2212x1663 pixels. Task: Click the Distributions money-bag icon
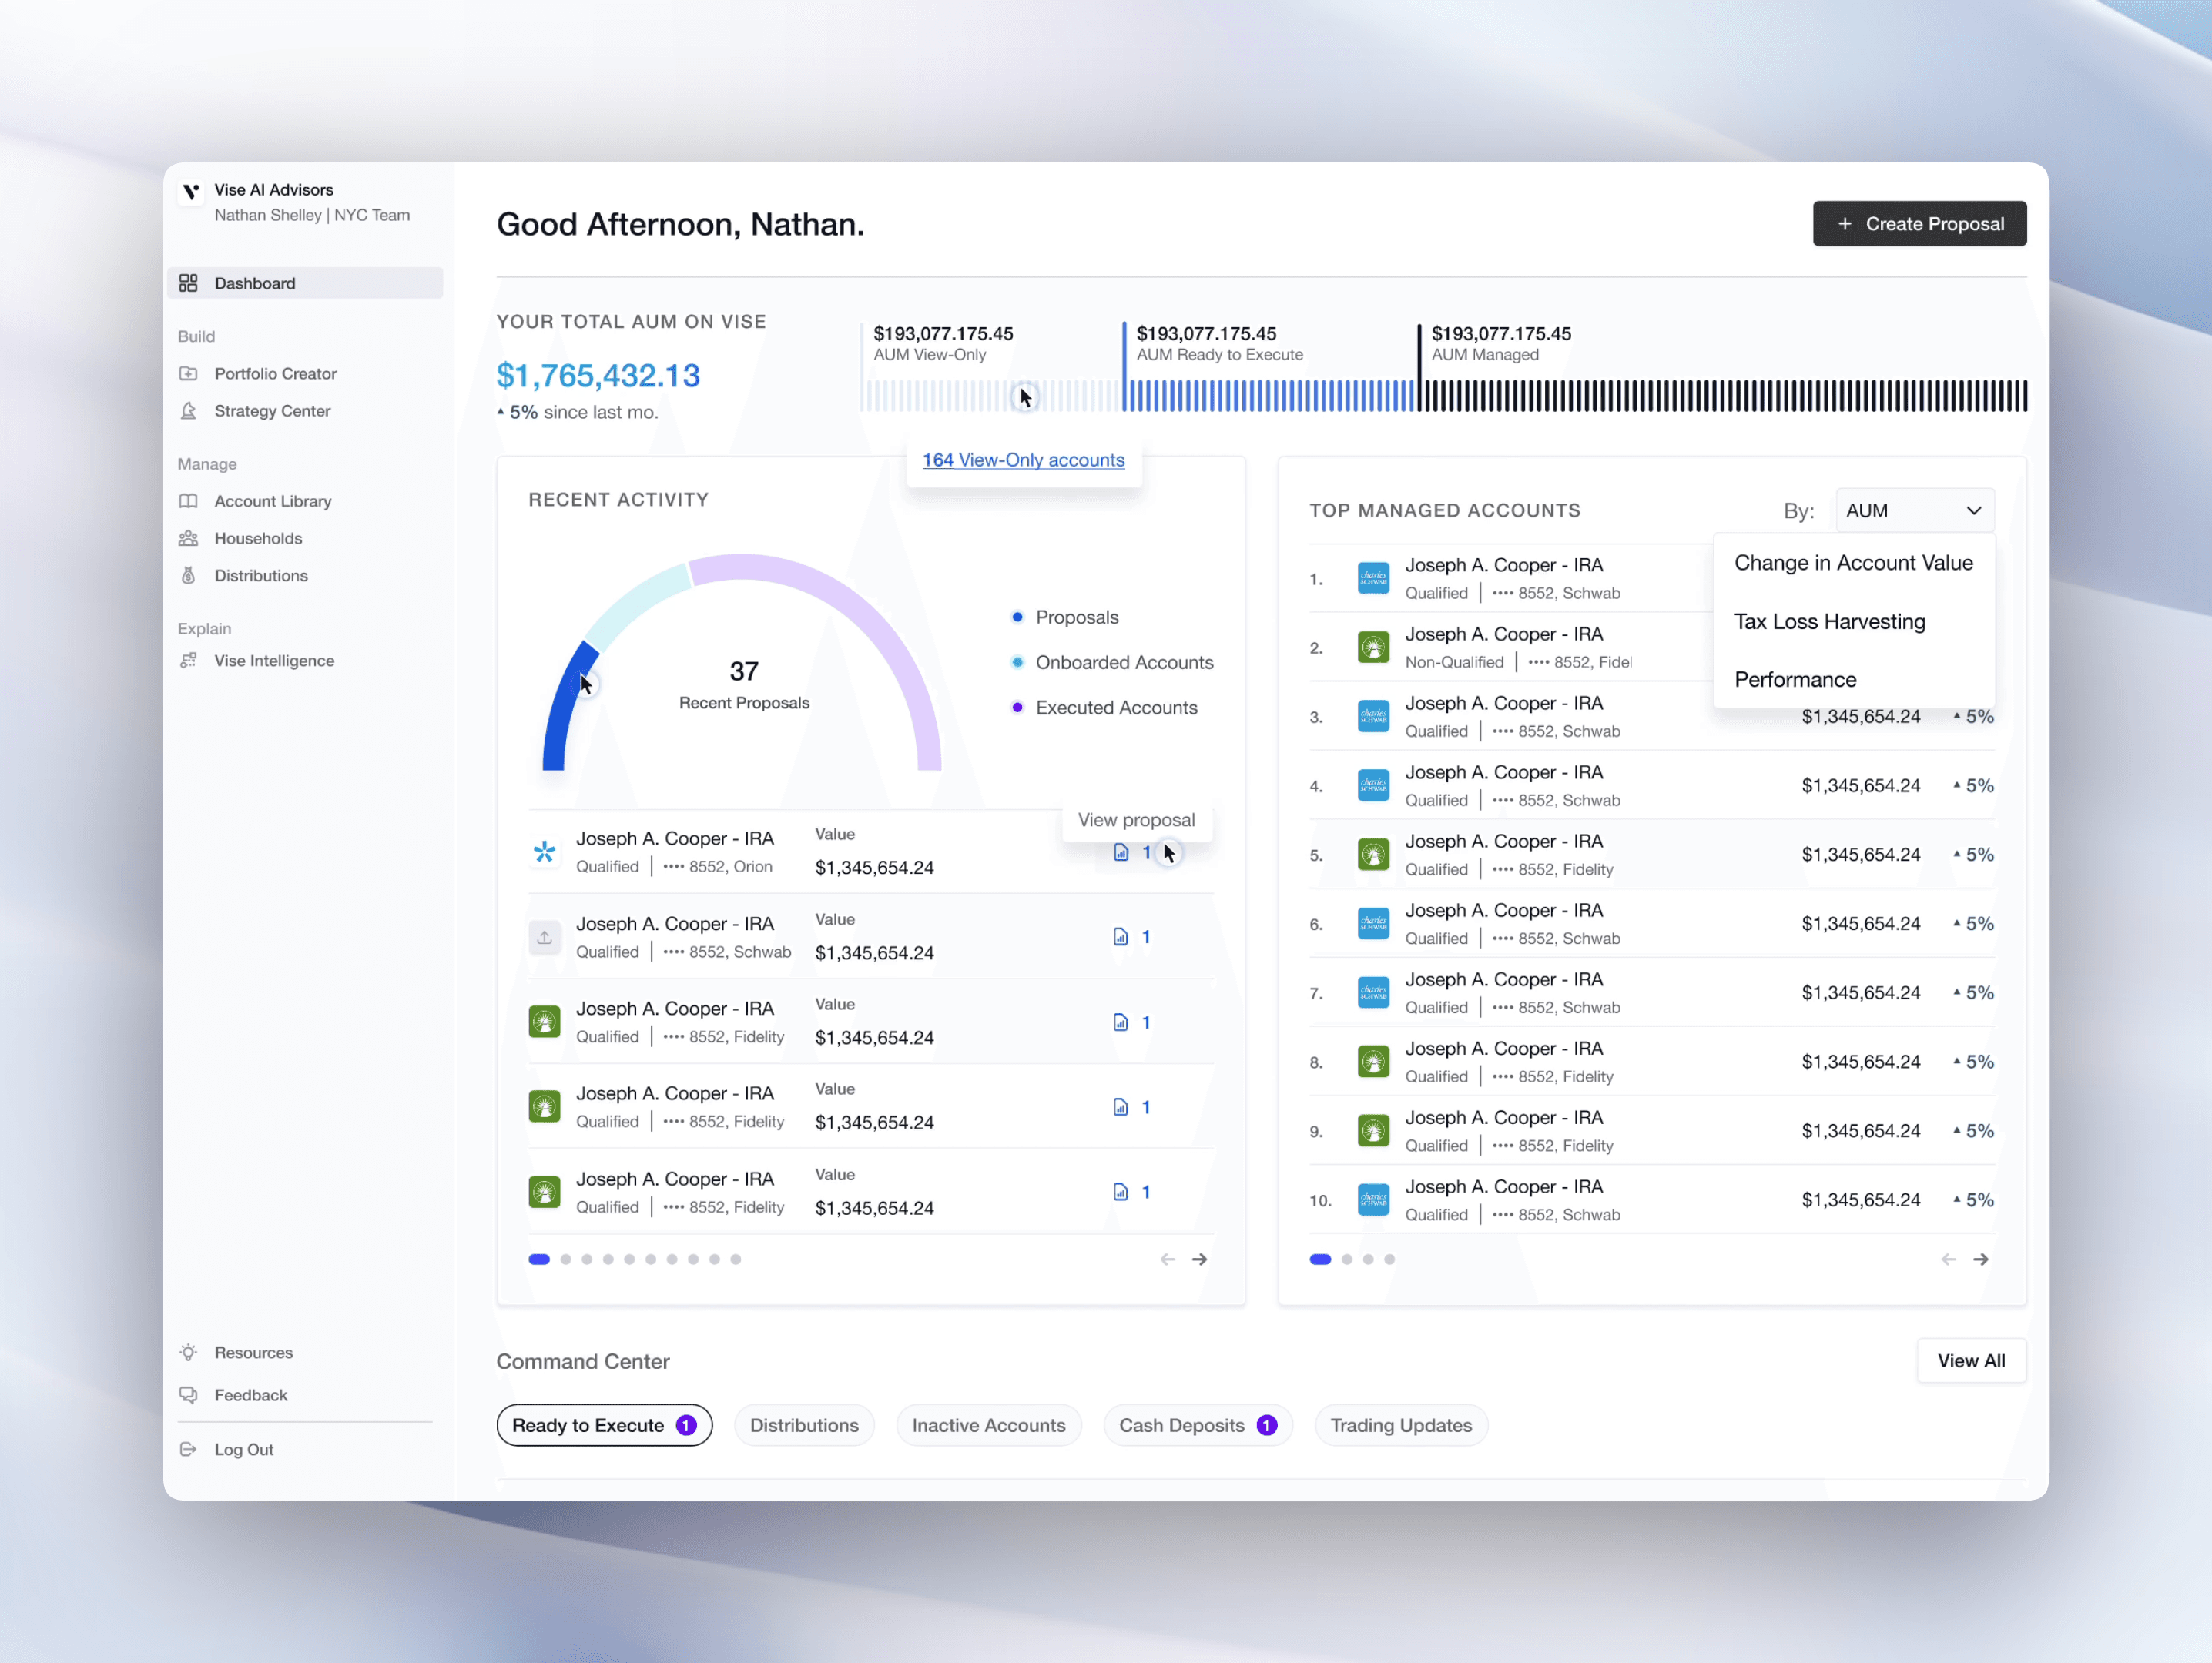point(188,576)
